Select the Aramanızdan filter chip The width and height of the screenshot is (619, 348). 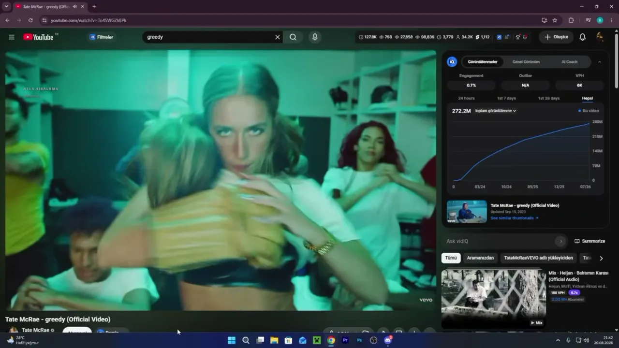click(x=480, y=258)
